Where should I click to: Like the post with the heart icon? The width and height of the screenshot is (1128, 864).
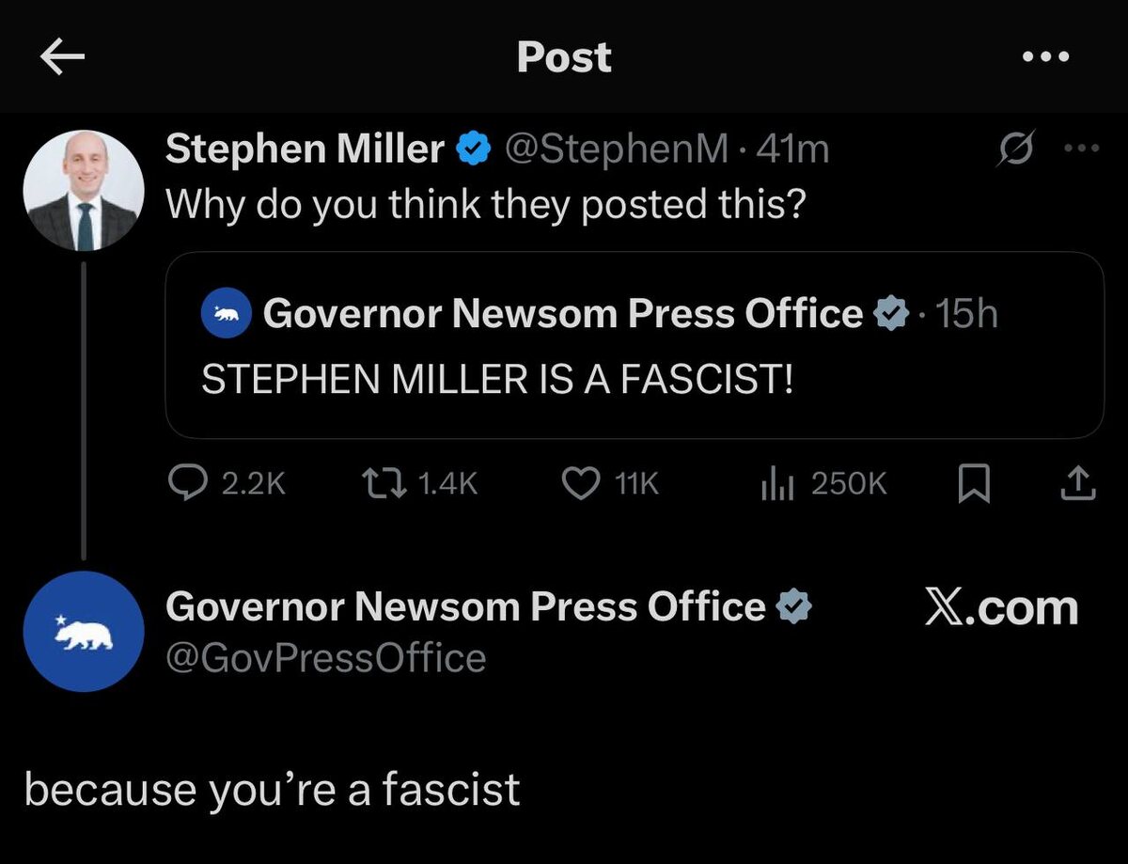click(x=579, y=482)
